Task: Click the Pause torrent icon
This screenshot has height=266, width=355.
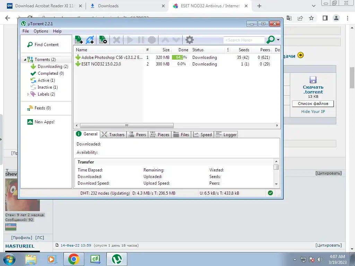Action: (x=141, y=40)
